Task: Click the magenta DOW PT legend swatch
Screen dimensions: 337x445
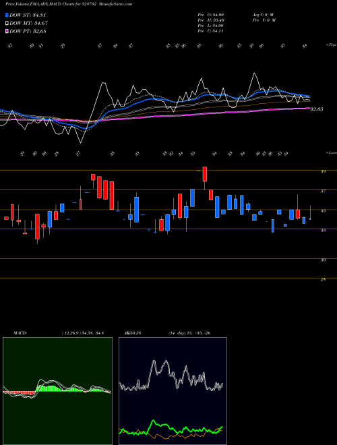Action: pyautogui.click(x=7, y=31)
